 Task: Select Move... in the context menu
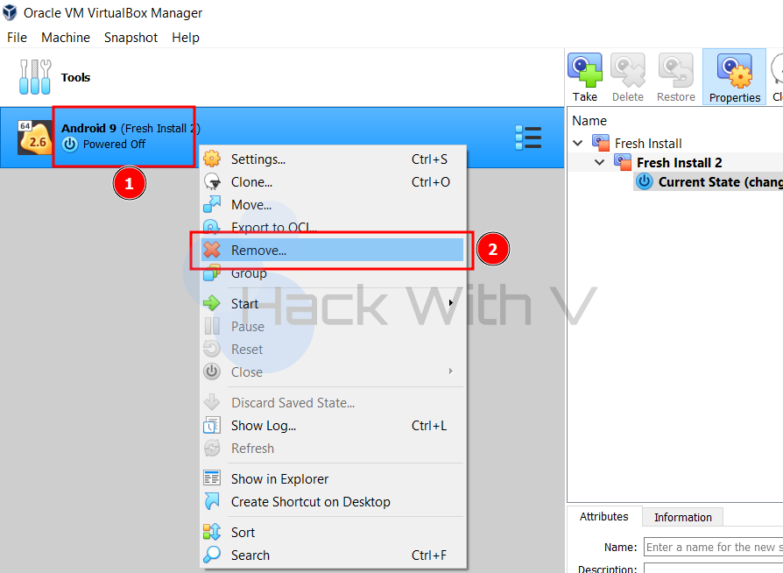coord(332,205)
